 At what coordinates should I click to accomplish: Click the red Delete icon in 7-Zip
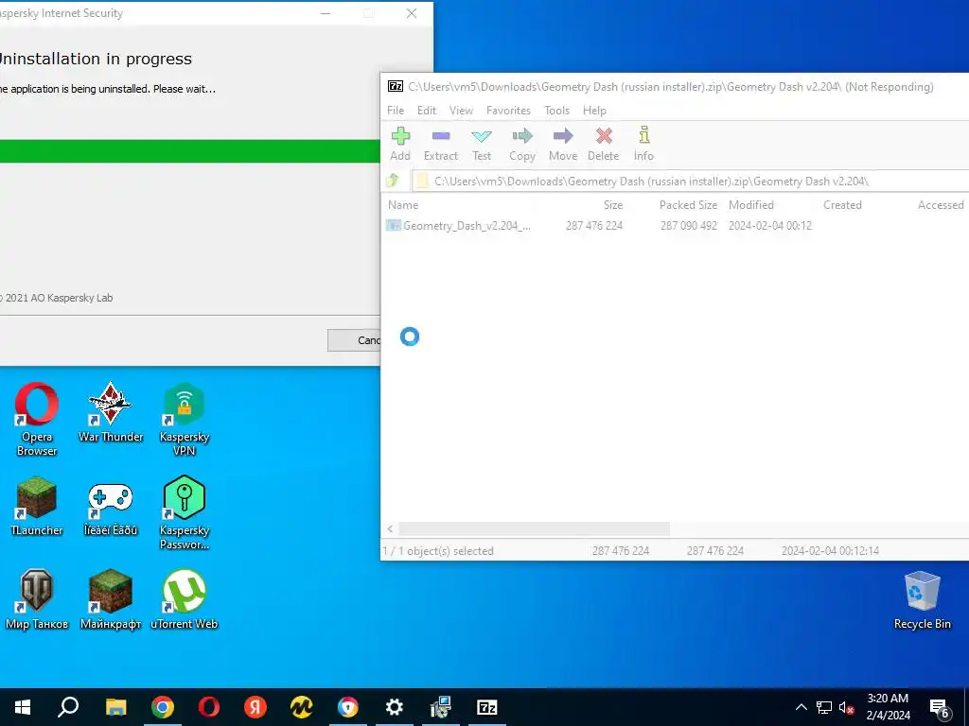tap(603, 144)
